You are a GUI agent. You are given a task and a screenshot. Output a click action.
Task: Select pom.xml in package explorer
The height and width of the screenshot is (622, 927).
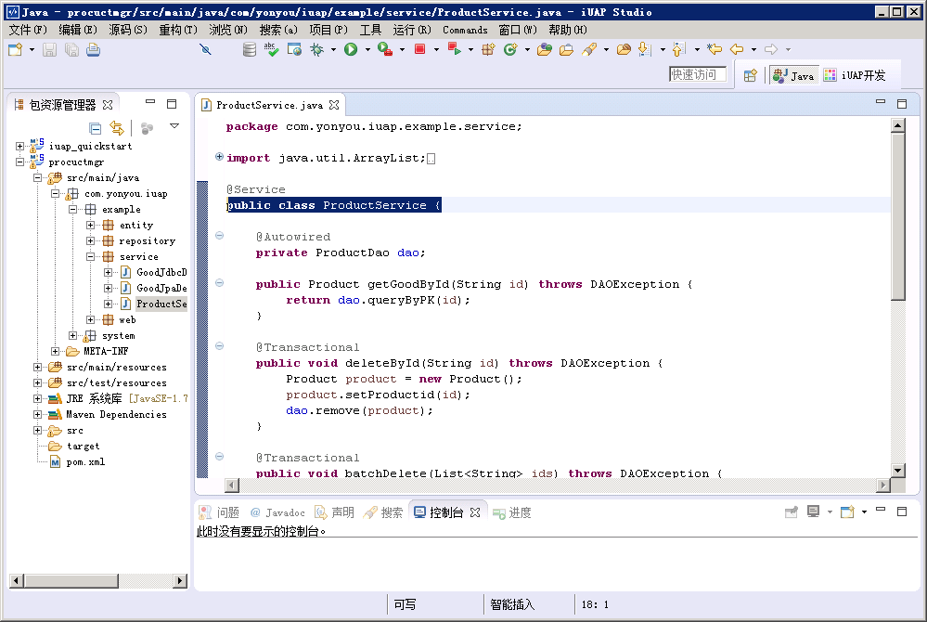coord(84,461)
